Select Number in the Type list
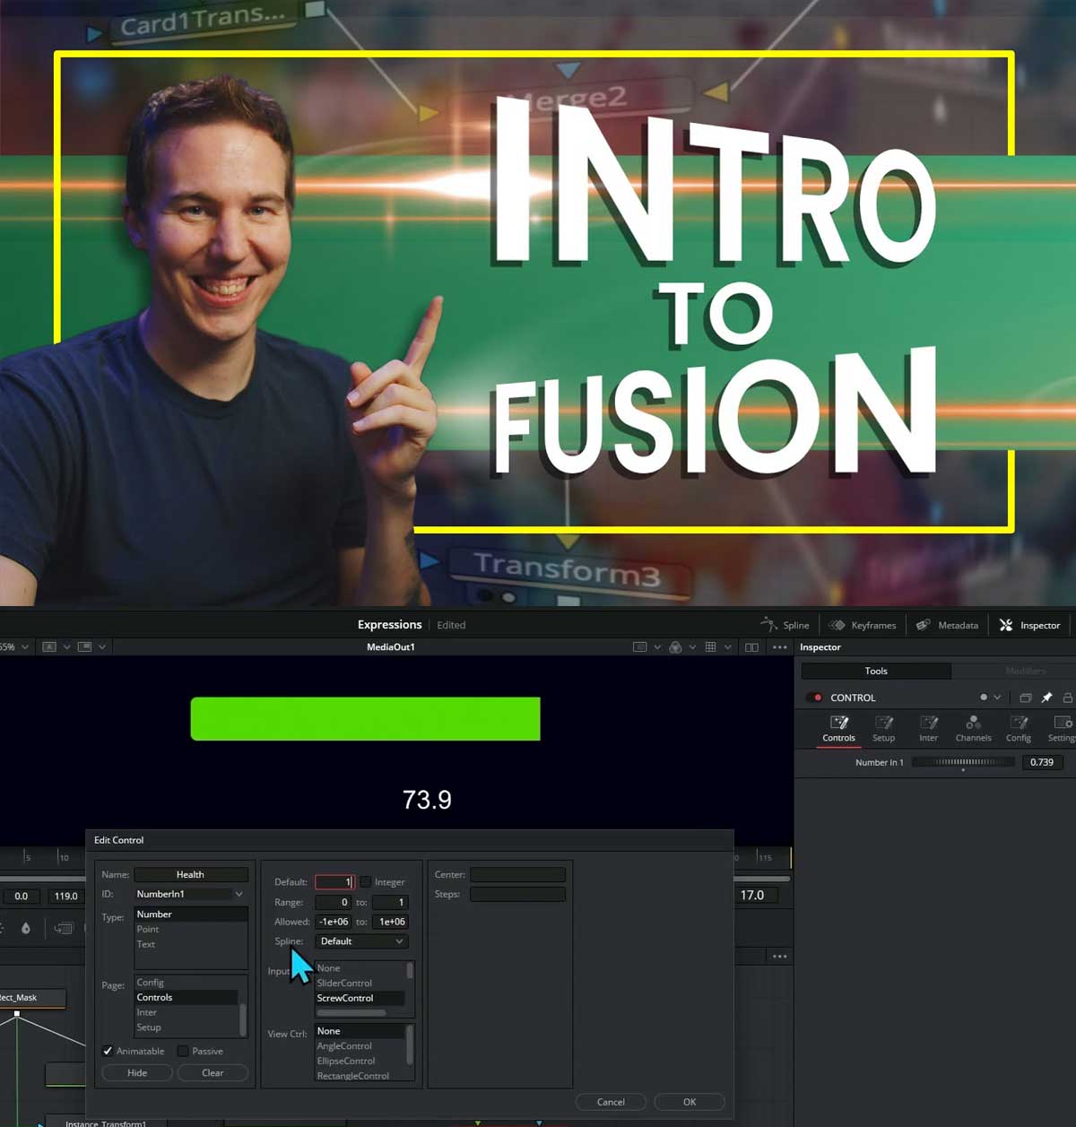Image resolution: width=1076 pixels, height=1127 pixels. [190, 915]
